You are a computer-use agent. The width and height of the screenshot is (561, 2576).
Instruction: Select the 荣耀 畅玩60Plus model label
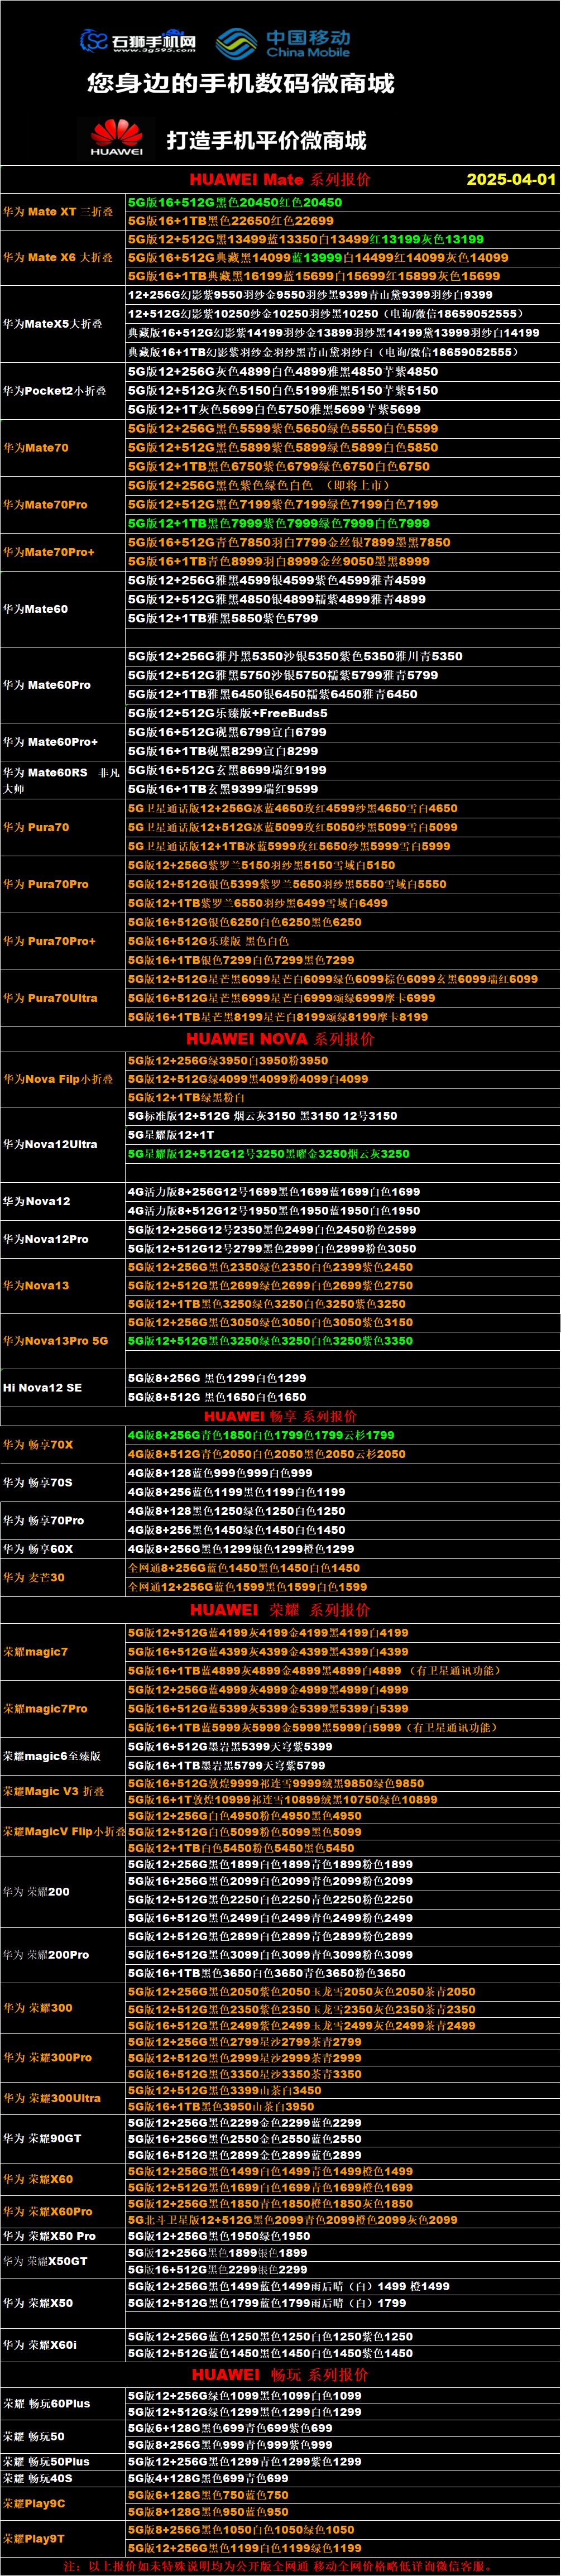46,2403
